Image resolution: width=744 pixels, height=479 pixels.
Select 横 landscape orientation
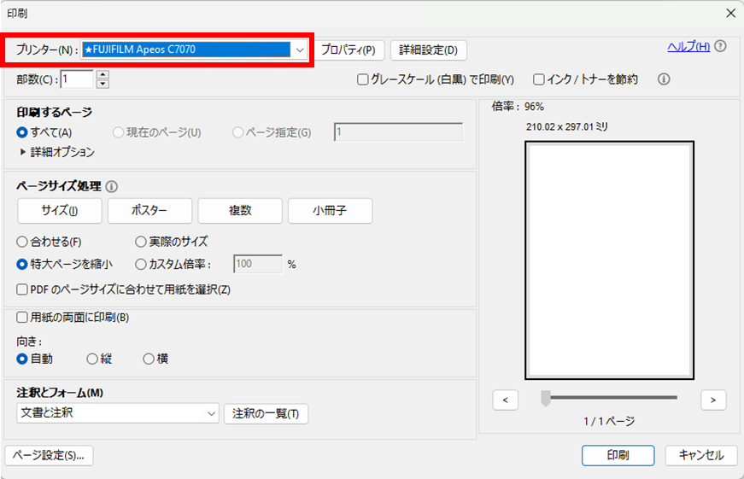coord(149,359)
